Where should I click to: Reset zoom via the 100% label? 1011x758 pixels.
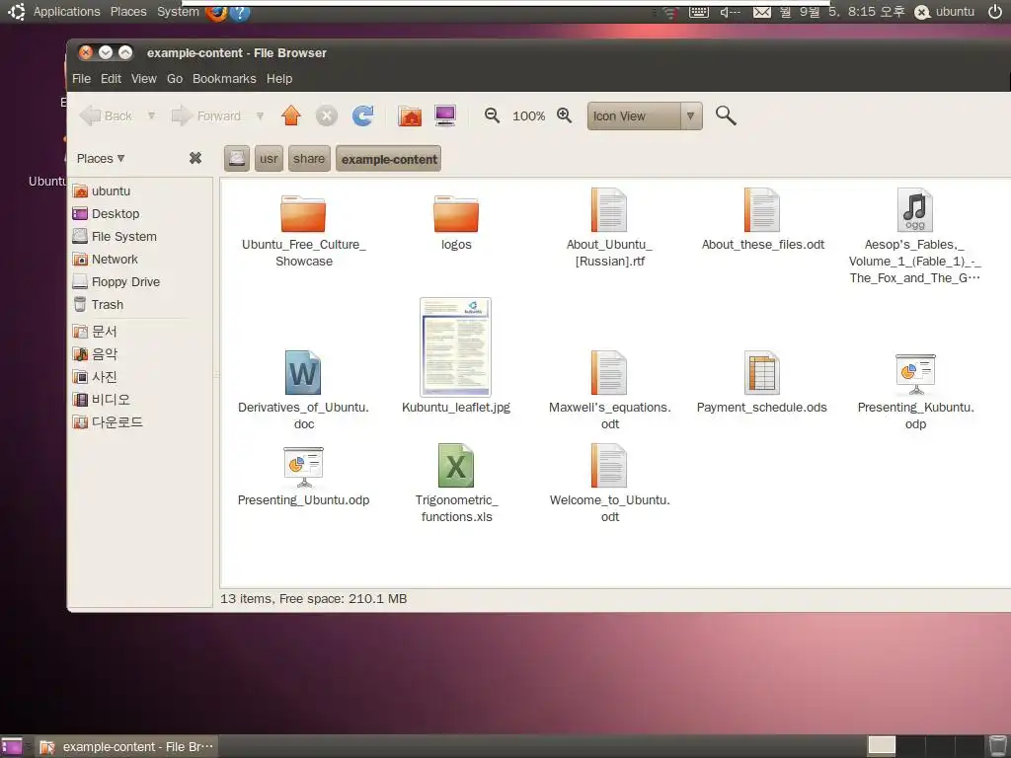[529, 116]
